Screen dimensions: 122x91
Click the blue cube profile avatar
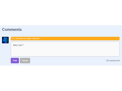point(5,40)
